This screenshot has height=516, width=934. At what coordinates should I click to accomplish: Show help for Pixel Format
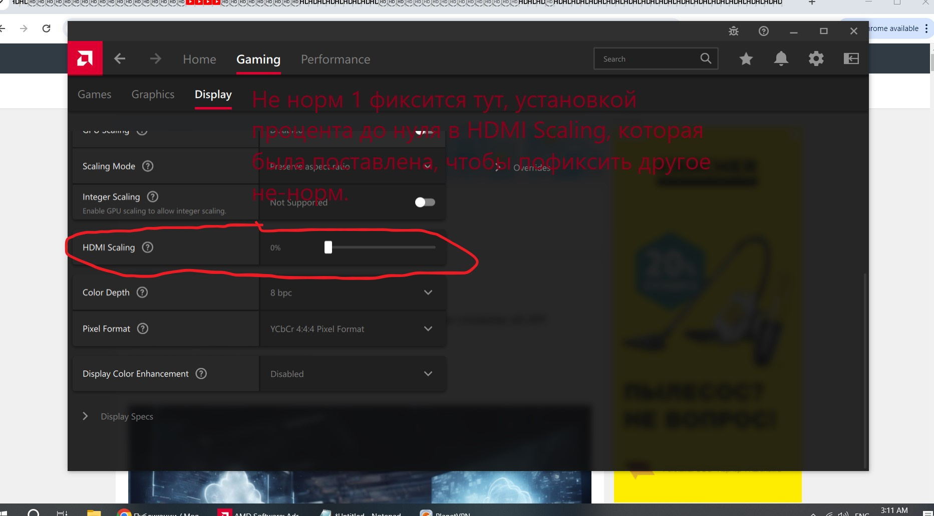143,328
